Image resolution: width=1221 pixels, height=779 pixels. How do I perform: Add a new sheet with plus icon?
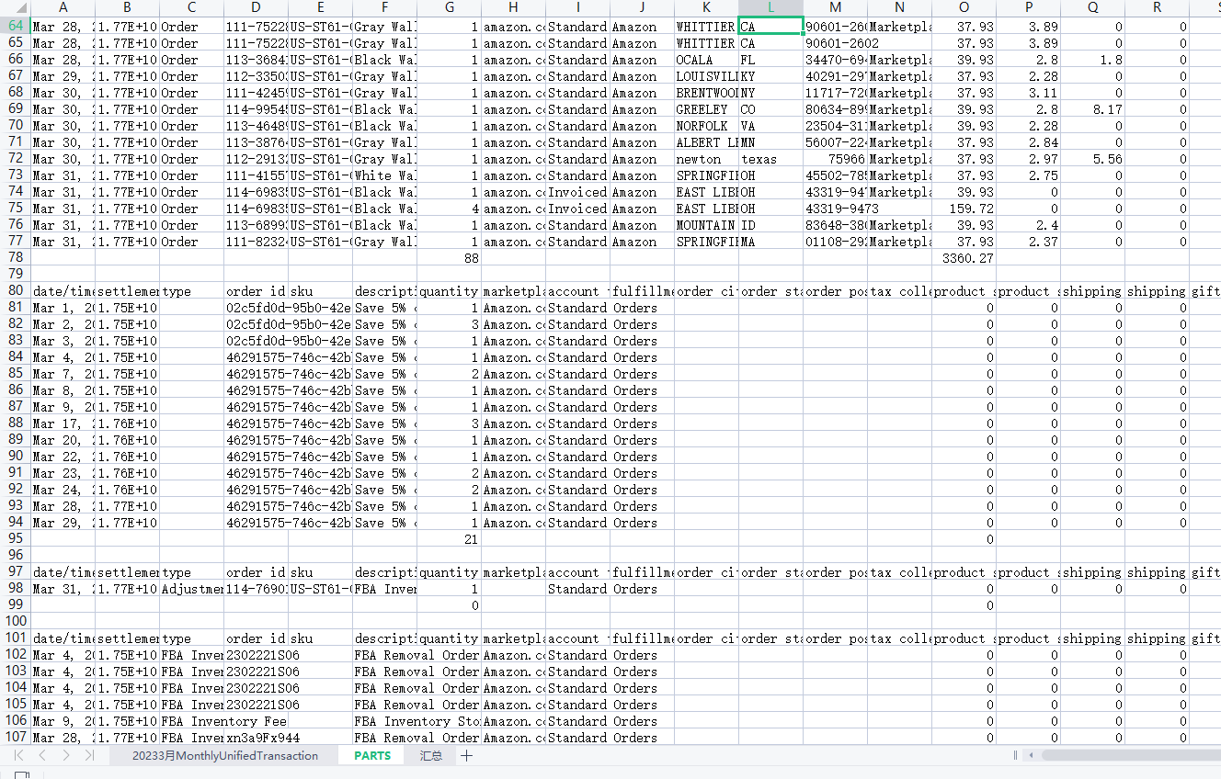click(x=467, y=755)
